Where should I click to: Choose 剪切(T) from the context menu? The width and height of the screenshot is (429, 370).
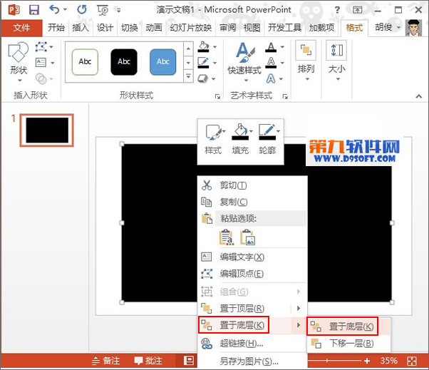(252, 185)
